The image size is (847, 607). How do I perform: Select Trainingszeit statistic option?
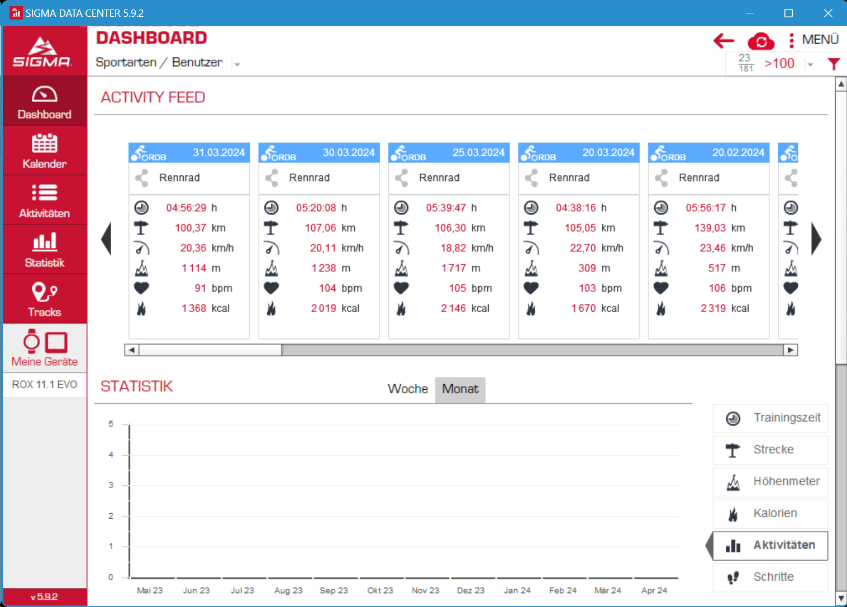770,418
